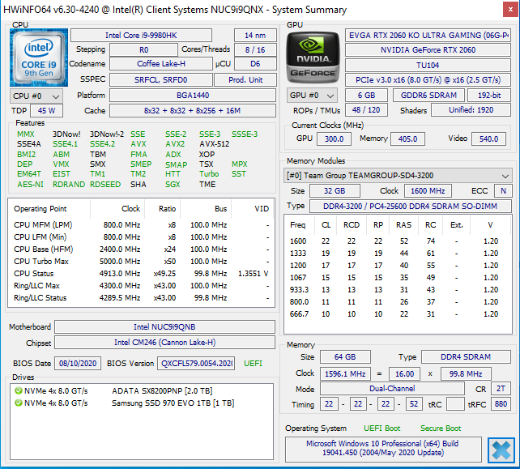This screenshot has width=520, height=469.
Task: Click the GPU clock 300.0 value
Action: tap(334, 139)
